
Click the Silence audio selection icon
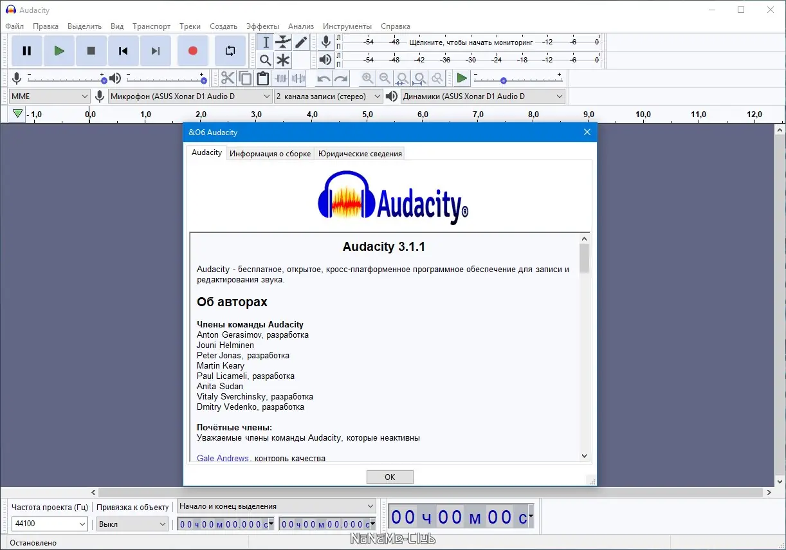(x=298, y=78)
